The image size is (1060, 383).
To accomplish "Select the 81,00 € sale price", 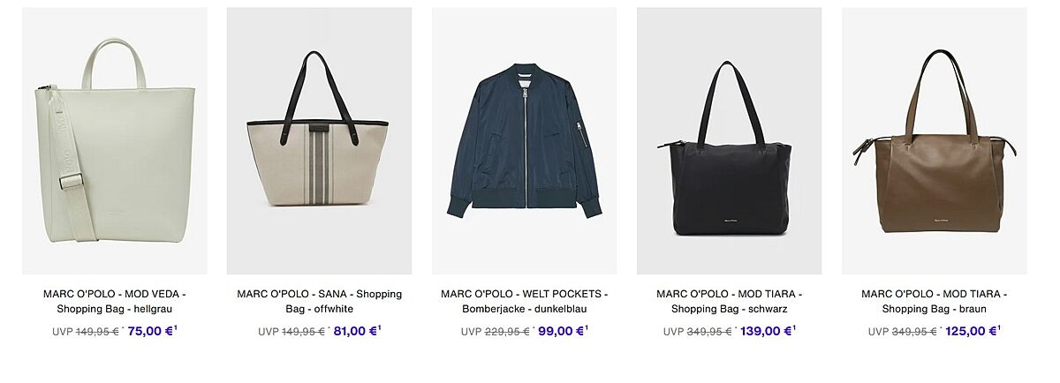I will coord(355,332).
